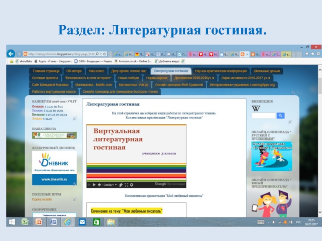Image resolution: width=322 pixels, height=241 pixels.
Task: Click the Wikipedia search button
Action: 281,116
